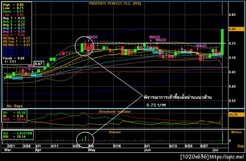This screenshot has width=246, height=161.
Task: Click the 3/28 date on the time axis
Action: 27,146
